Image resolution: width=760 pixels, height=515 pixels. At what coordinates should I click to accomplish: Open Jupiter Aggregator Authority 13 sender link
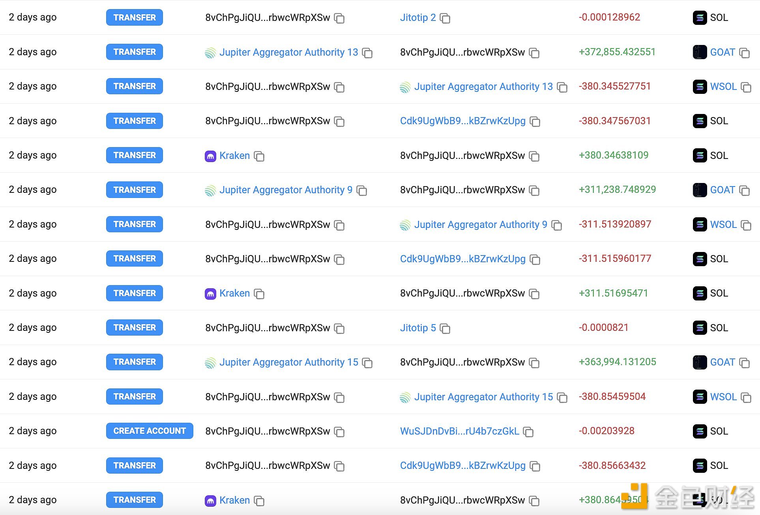point(288,52)
